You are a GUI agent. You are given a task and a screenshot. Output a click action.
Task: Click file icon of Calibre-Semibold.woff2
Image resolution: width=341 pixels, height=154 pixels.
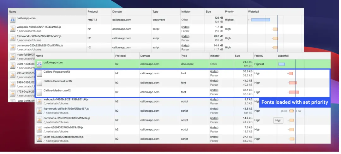39,83
